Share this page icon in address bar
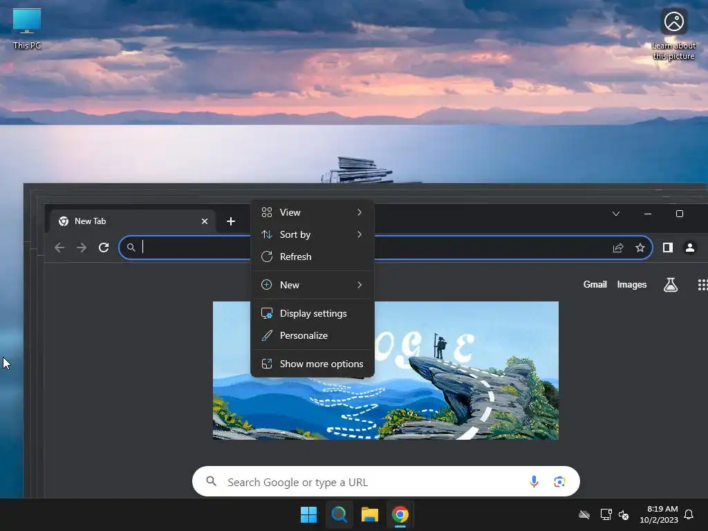 click(618, 248)
